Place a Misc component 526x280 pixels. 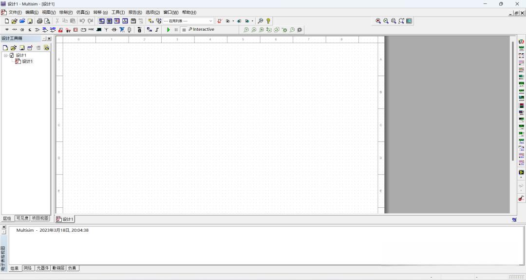pos(91,30)
